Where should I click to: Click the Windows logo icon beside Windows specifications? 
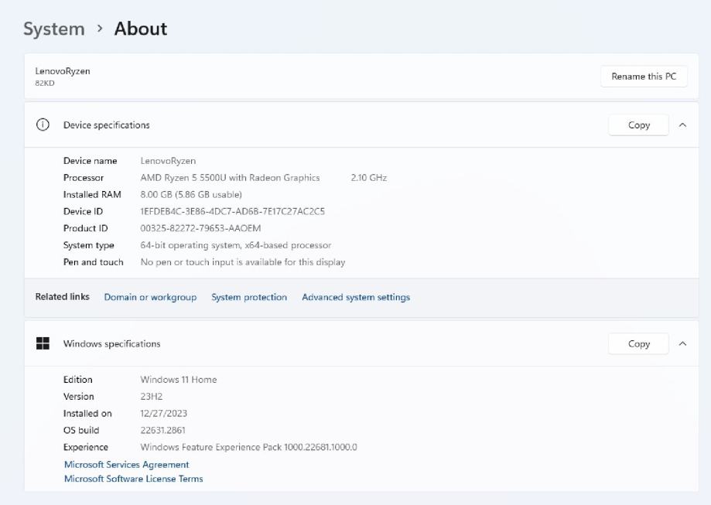[x=43, y=343]
